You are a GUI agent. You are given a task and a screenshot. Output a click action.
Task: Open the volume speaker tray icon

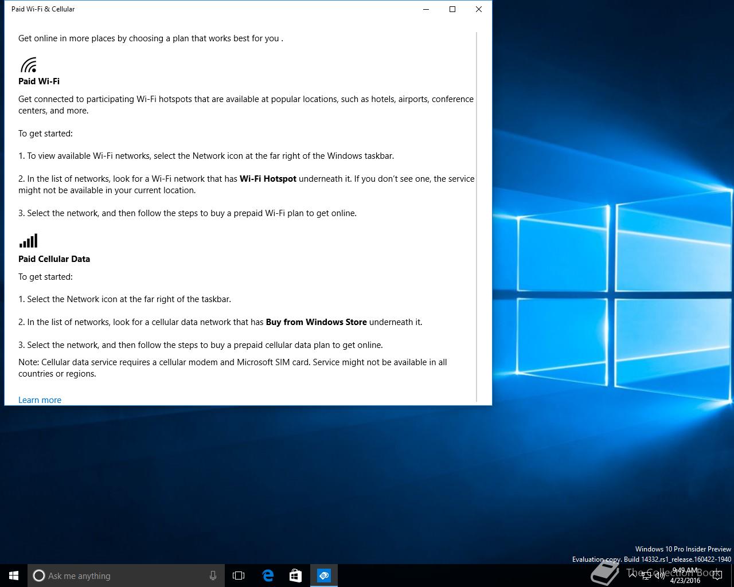pos(660,576)
